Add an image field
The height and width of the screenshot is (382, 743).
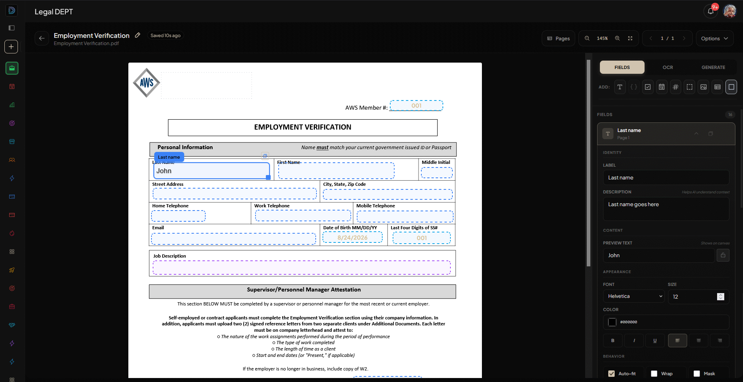point(704,87)
